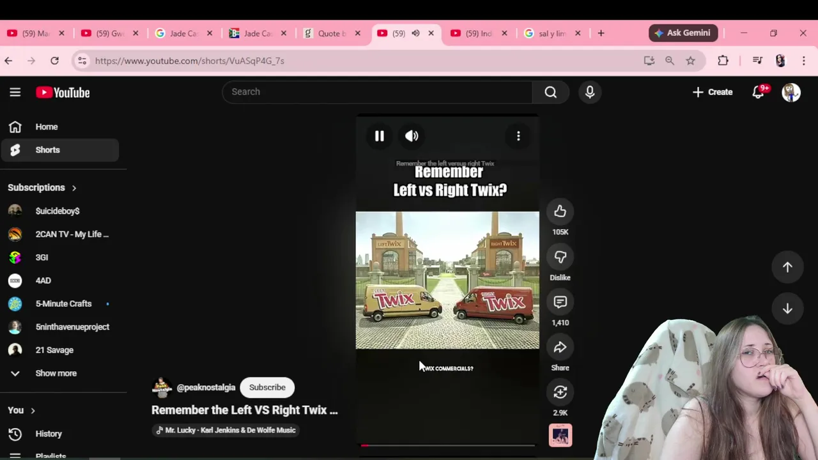
Task: Focus the YouTube Search field
Action: [377, 92]
